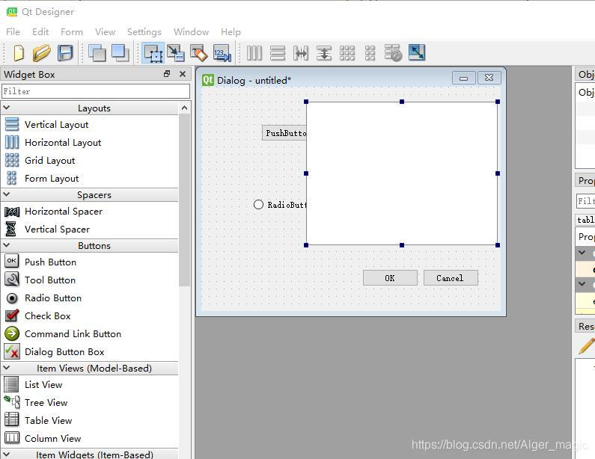Viewport: 595px width, 459px height.
Task: Pick the Grid Layout widget
Action: point(49,160)
